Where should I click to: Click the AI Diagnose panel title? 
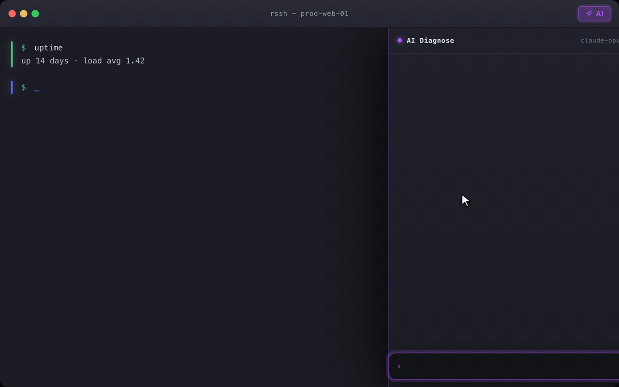point(430,41)
